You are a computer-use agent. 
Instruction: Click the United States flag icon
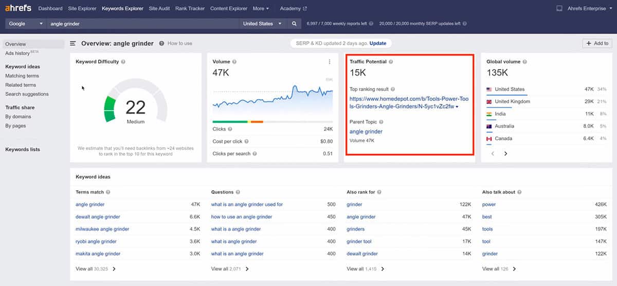pos(489,90)
